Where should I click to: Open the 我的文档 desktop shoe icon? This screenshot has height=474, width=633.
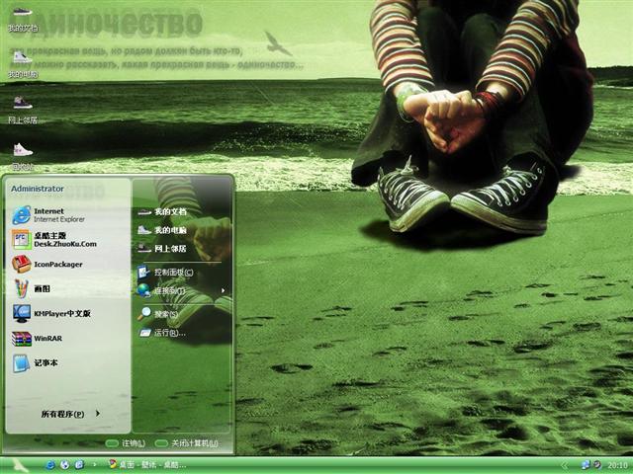23,18
